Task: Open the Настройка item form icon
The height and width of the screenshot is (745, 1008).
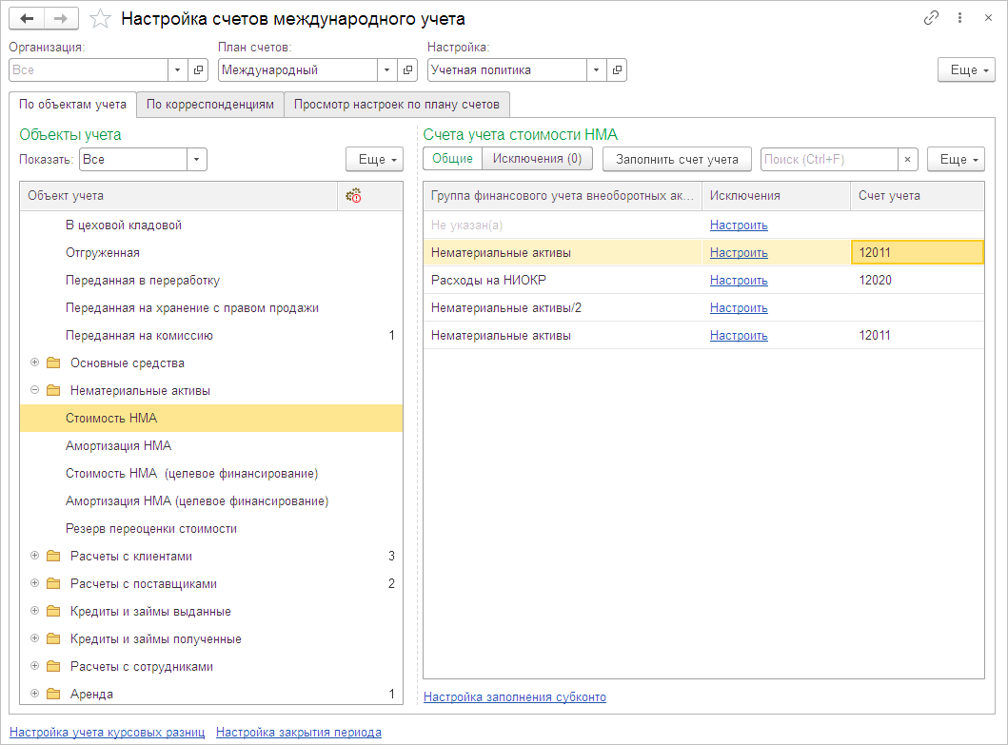Action: click(x=617, y=69)
